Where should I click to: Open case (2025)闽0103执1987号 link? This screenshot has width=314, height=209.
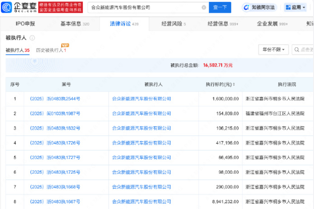pyautogui.click(x=55, y=114)
